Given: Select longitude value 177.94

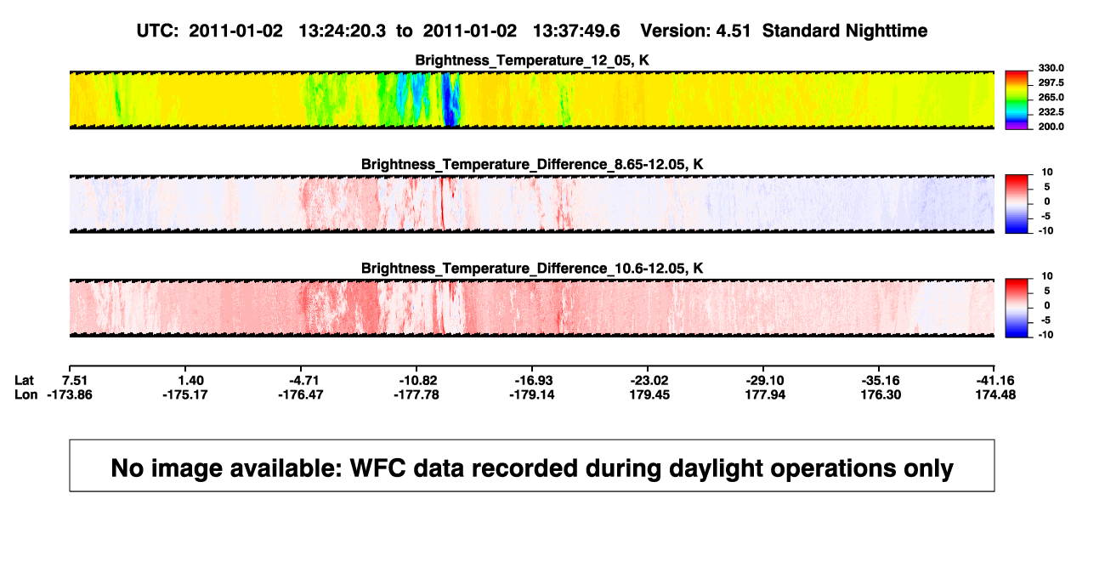Looking at the screenshot, I should click(x=767, y=394).
